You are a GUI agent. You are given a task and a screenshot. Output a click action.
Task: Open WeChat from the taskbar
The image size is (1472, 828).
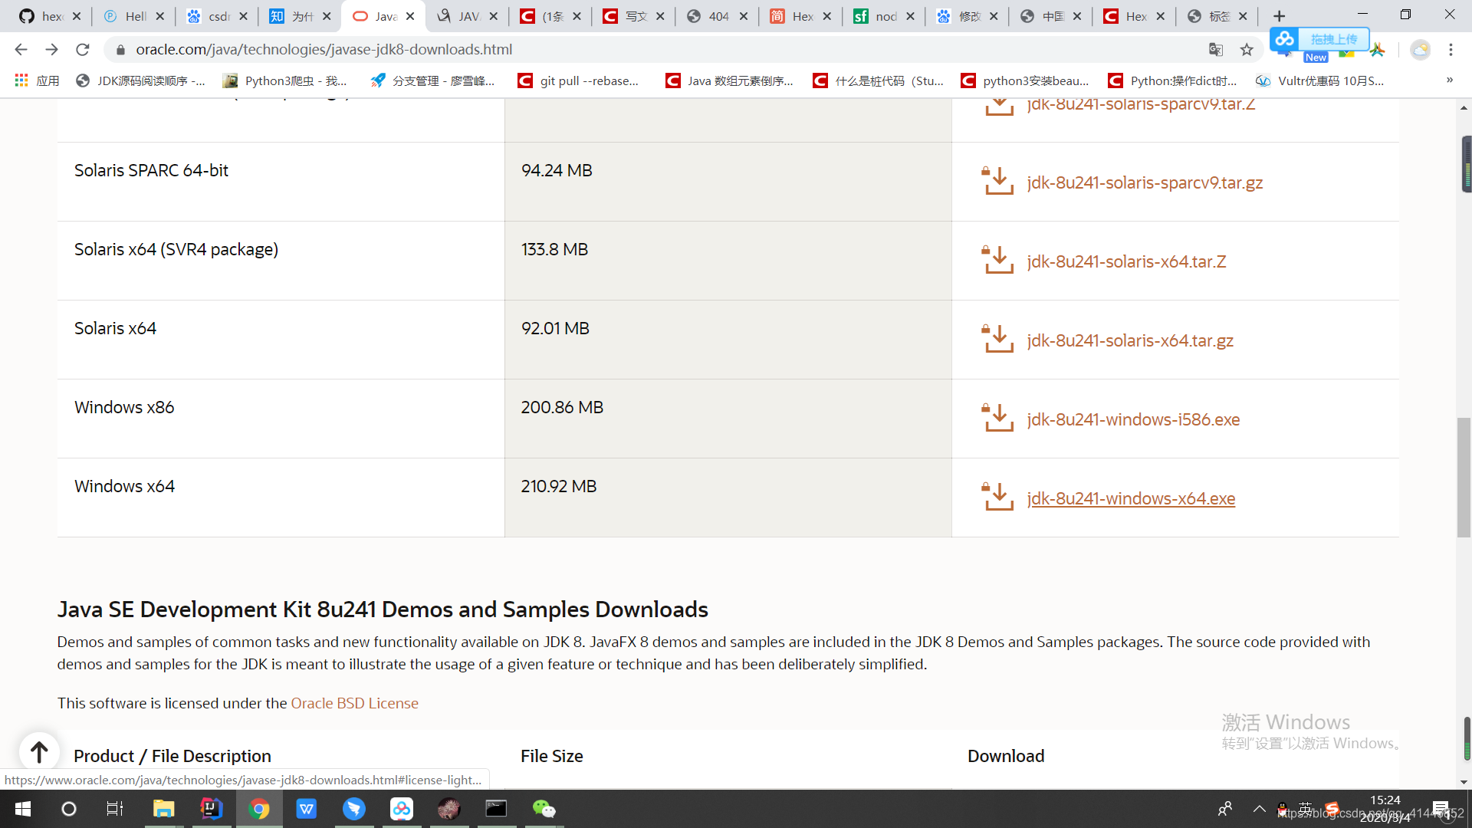(x=544, y=809)
